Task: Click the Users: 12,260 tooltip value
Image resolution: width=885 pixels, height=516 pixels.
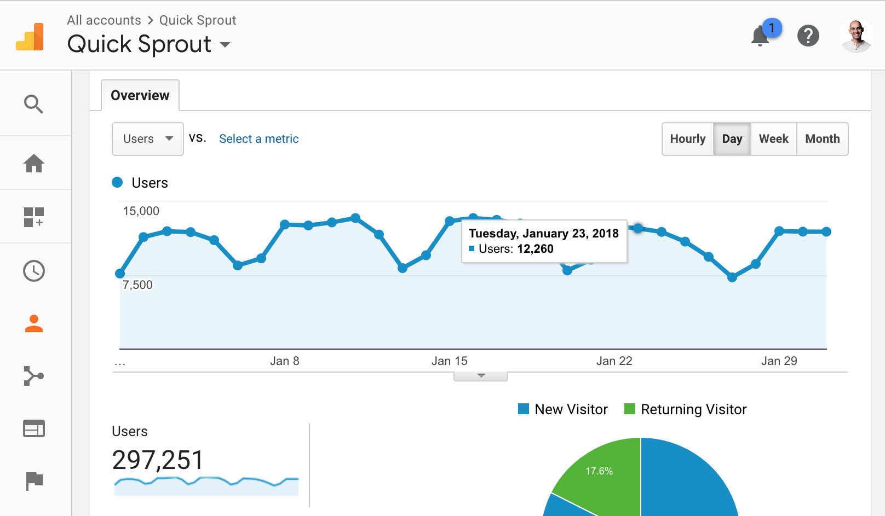Action: point(516,249)
